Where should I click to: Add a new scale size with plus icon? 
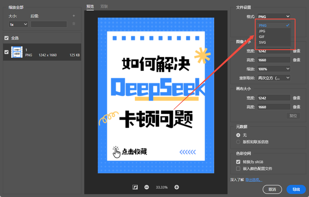[74, 16]
